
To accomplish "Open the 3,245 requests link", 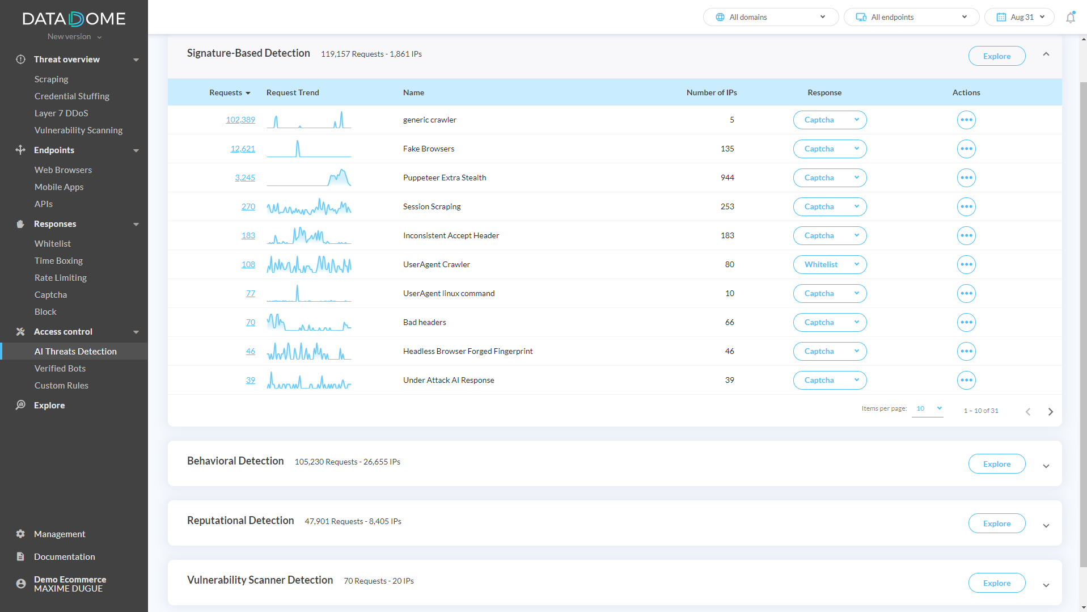I will point(245,178).
